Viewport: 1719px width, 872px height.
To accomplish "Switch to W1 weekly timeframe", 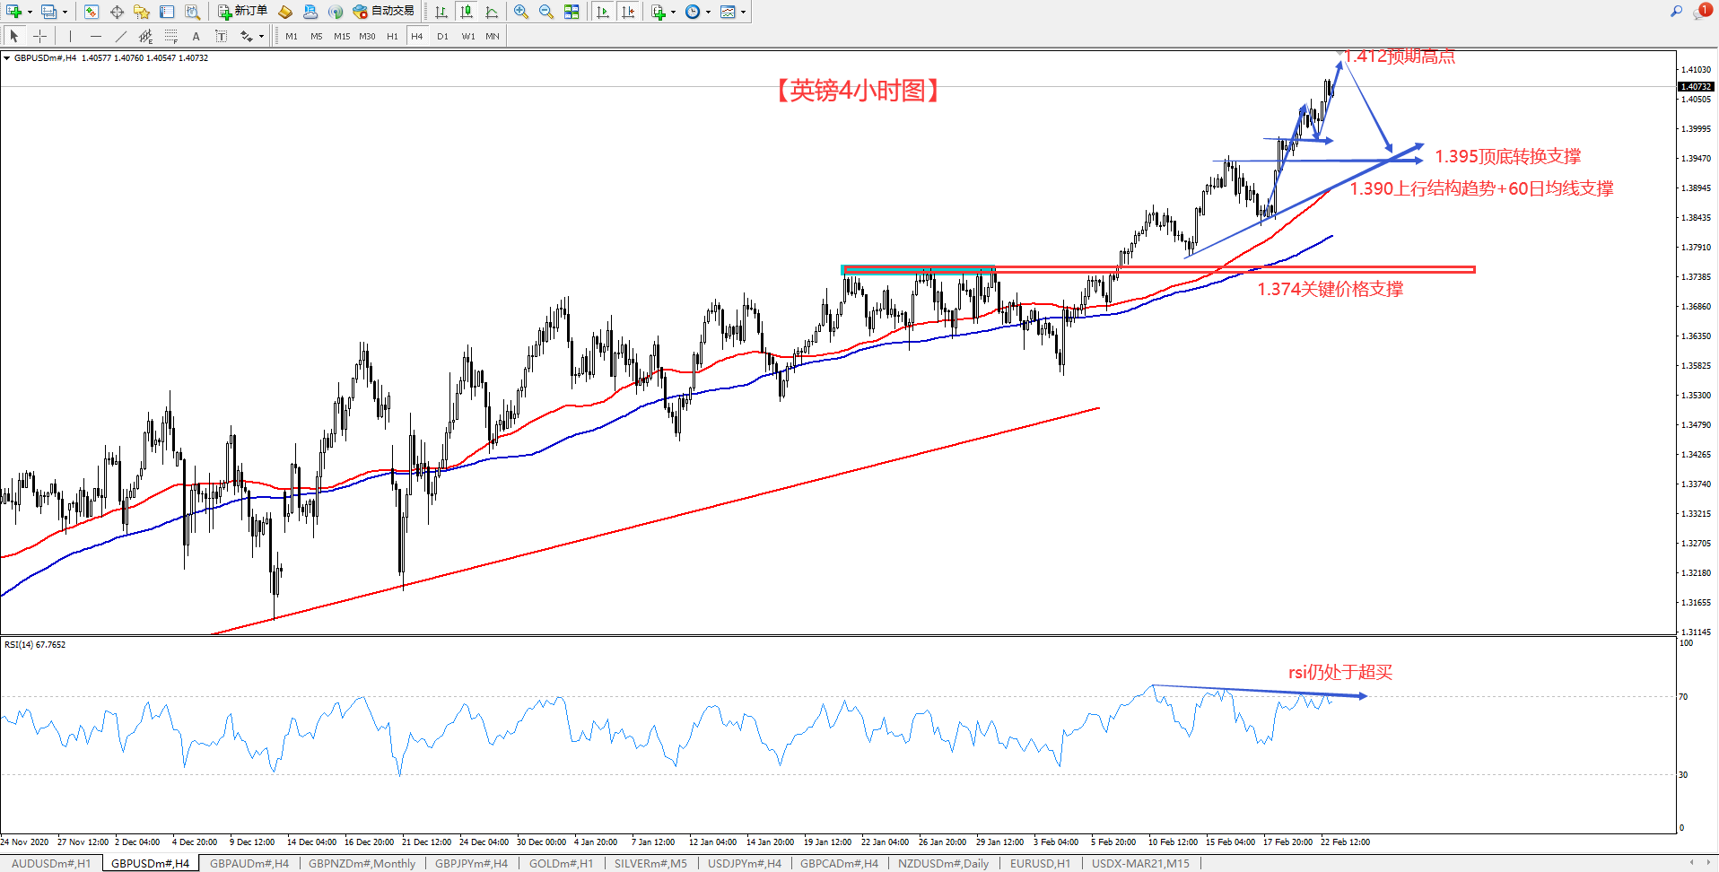I will pos(468,36).
